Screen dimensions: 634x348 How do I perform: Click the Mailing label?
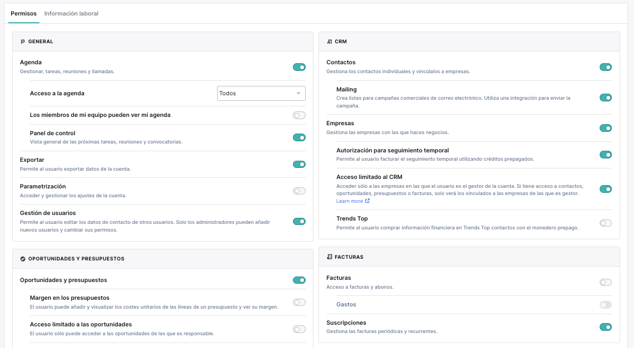347,89
